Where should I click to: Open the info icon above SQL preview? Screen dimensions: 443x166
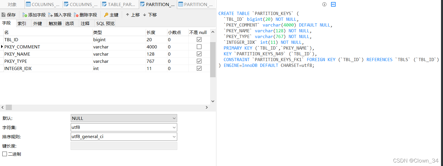click(324, 4)
